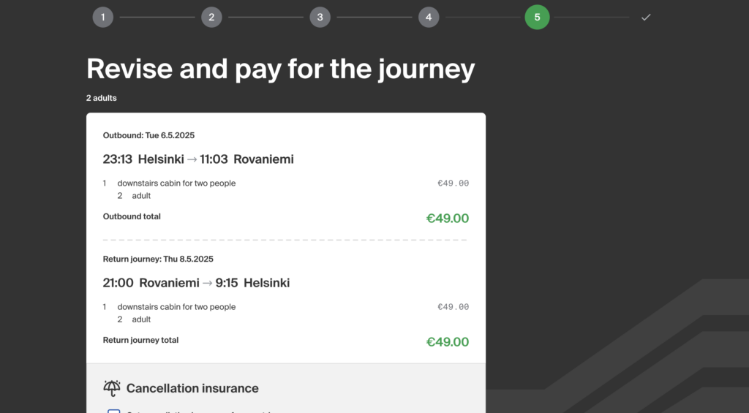Click the Return journey: Thu 8.5.2025 label
This screenshot has height=413, width=749.
click(x=158, y=259)
